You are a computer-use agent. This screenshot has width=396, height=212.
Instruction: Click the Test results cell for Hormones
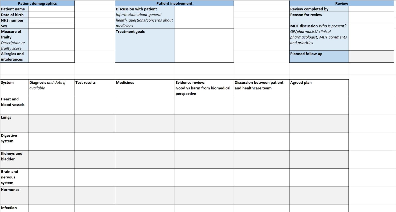tap(95, 196)
